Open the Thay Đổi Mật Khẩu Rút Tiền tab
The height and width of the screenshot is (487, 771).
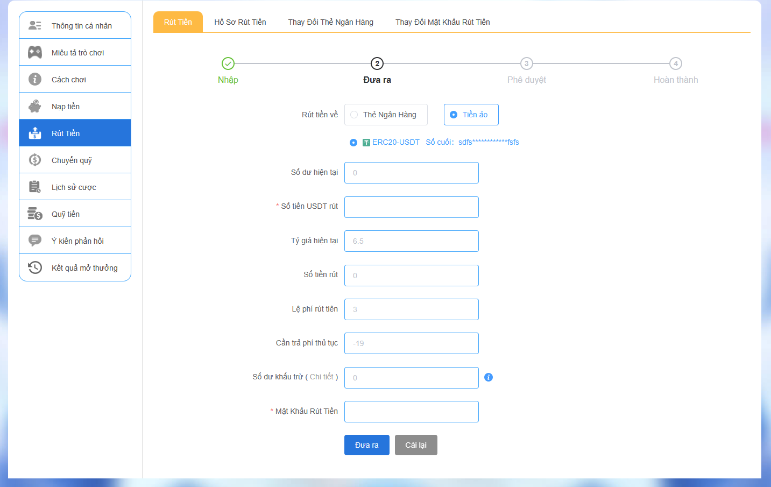pyautogui.click(x=442, y=22)
